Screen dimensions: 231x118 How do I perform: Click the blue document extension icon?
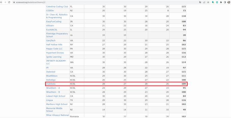click(x=213, y=2)
